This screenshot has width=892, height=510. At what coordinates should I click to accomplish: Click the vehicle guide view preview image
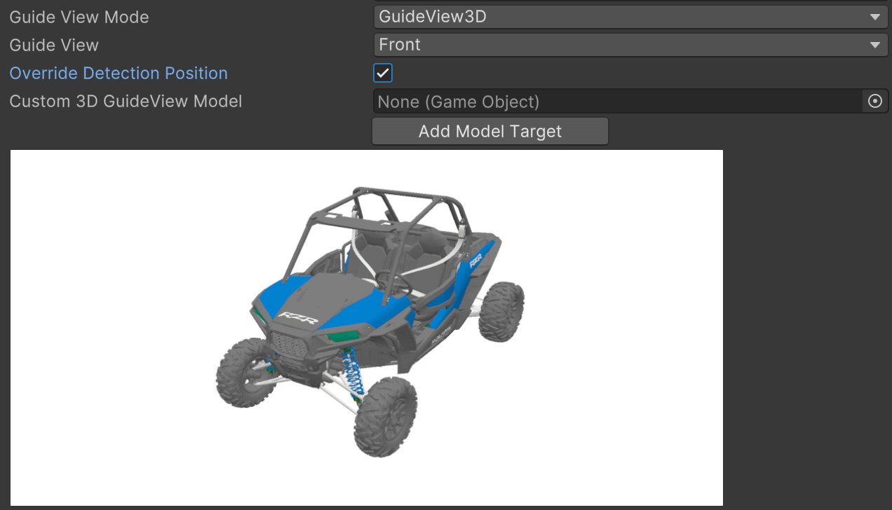click(x=367, y=328)
